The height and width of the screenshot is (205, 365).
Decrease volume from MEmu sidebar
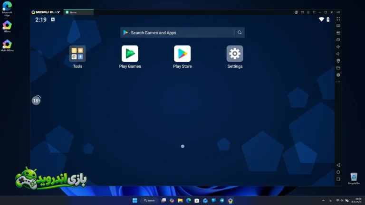point(338,54)
